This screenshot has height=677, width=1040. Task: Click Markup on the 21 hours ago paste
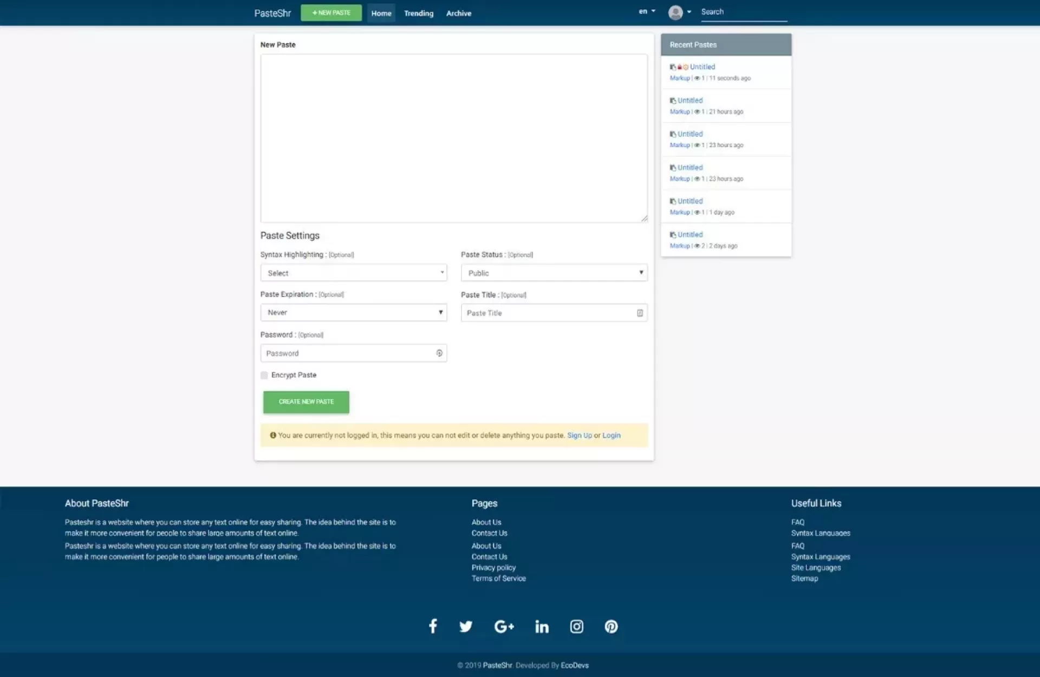pyautogui.click(x=680, y=112)
